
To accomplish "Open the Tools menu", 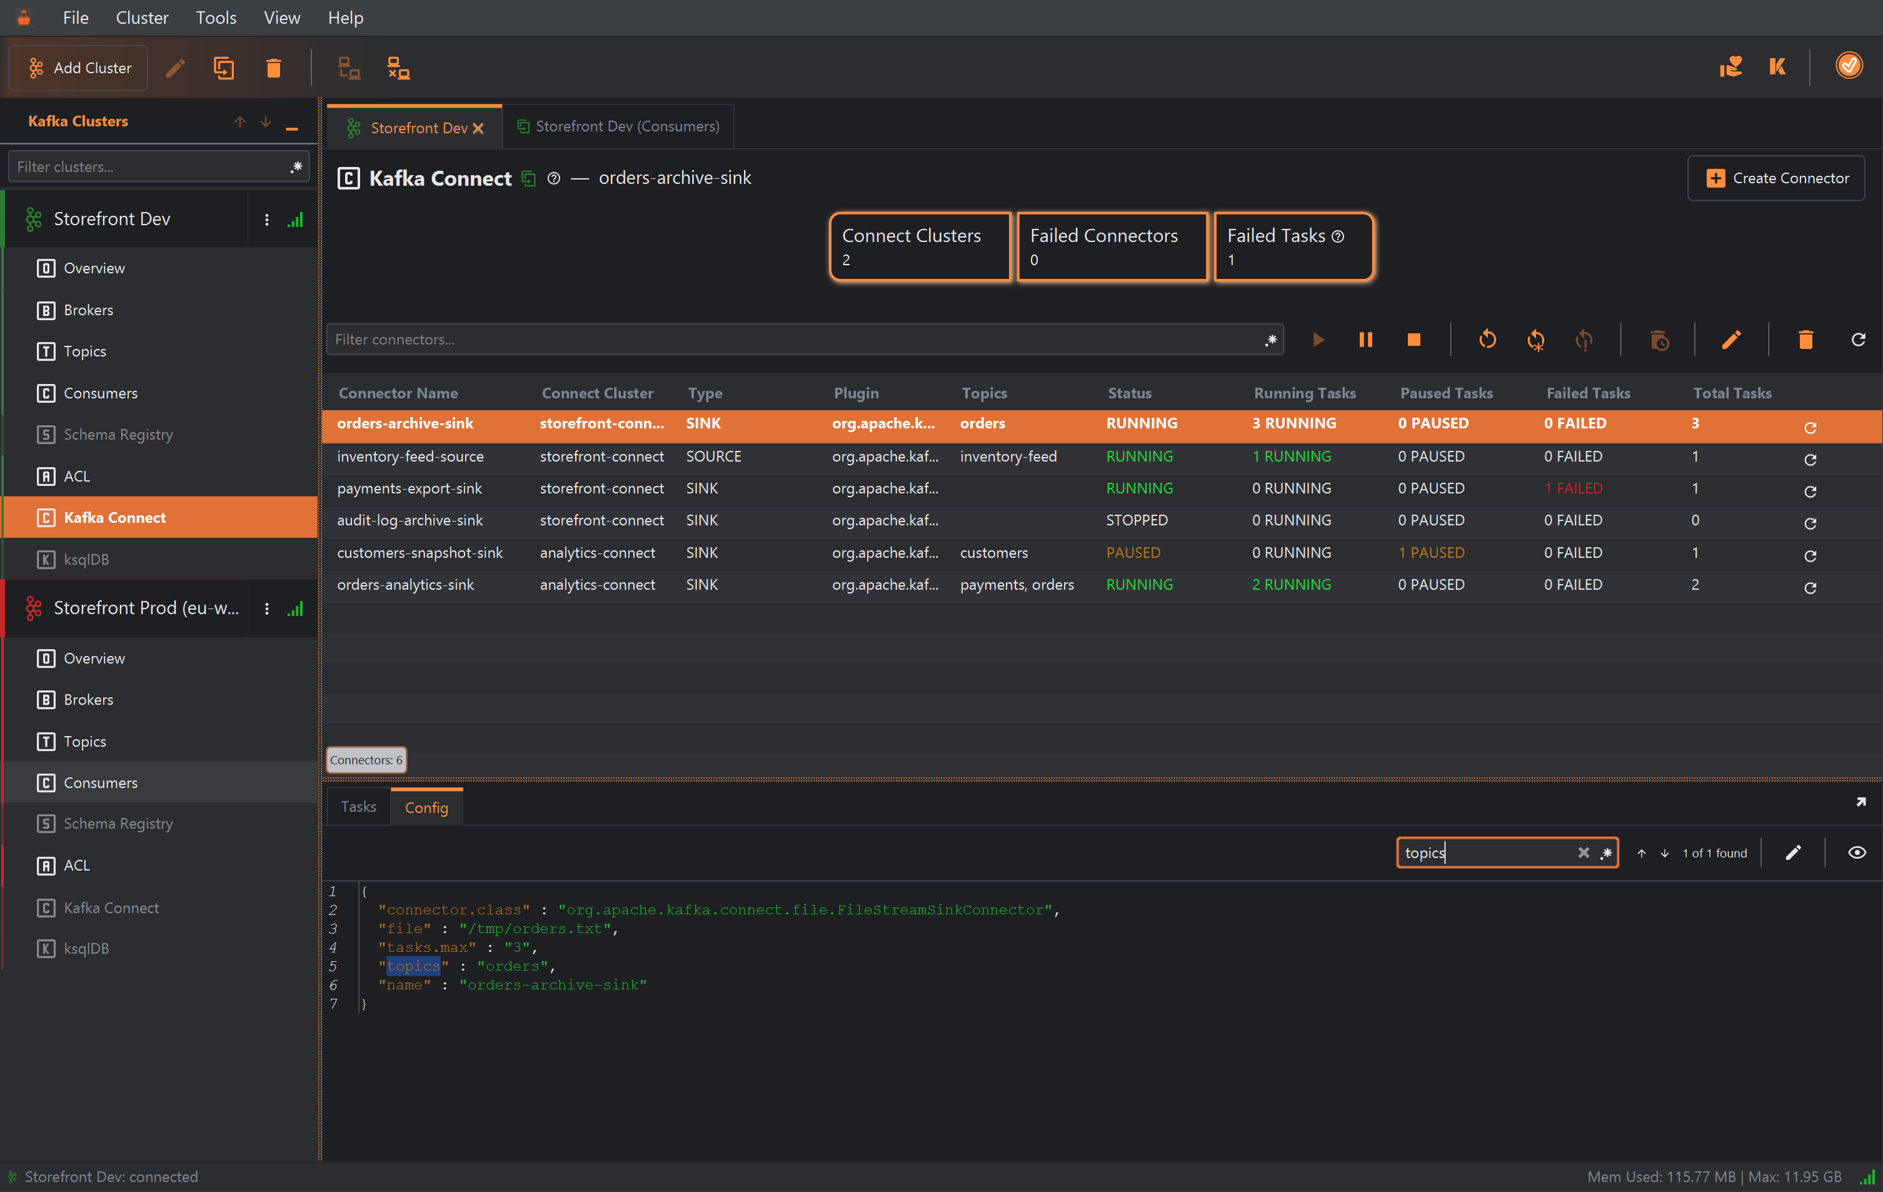I will coord(216,18).
